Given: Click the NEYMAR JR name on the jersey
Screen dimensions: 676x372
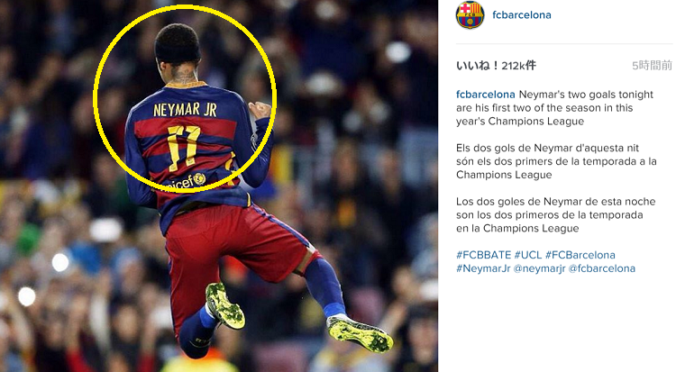Looking at the screenshot, I should [186, 110].
